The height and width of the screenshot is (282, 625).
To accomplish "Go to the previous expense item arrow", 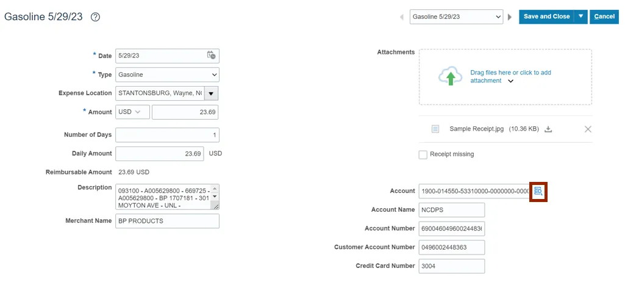I will click(x=401, y=17).
